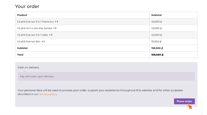207x115 pixels.
Task: Click the Total row label
Action: [20, 55]
